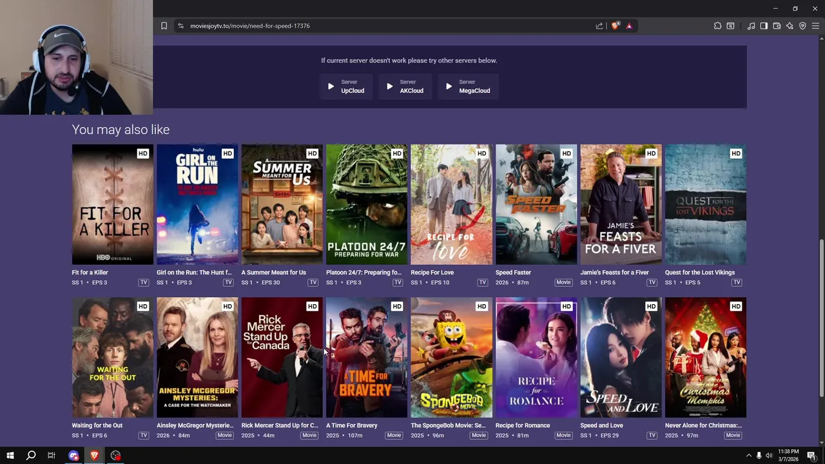The height and width of the screenshot is (464, 825).
Task: Open A Time For Bravery poster
Action: [x=367, y=358]
